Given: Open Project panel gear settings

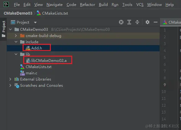Looking at the screenshot, I should click(148, 22).
